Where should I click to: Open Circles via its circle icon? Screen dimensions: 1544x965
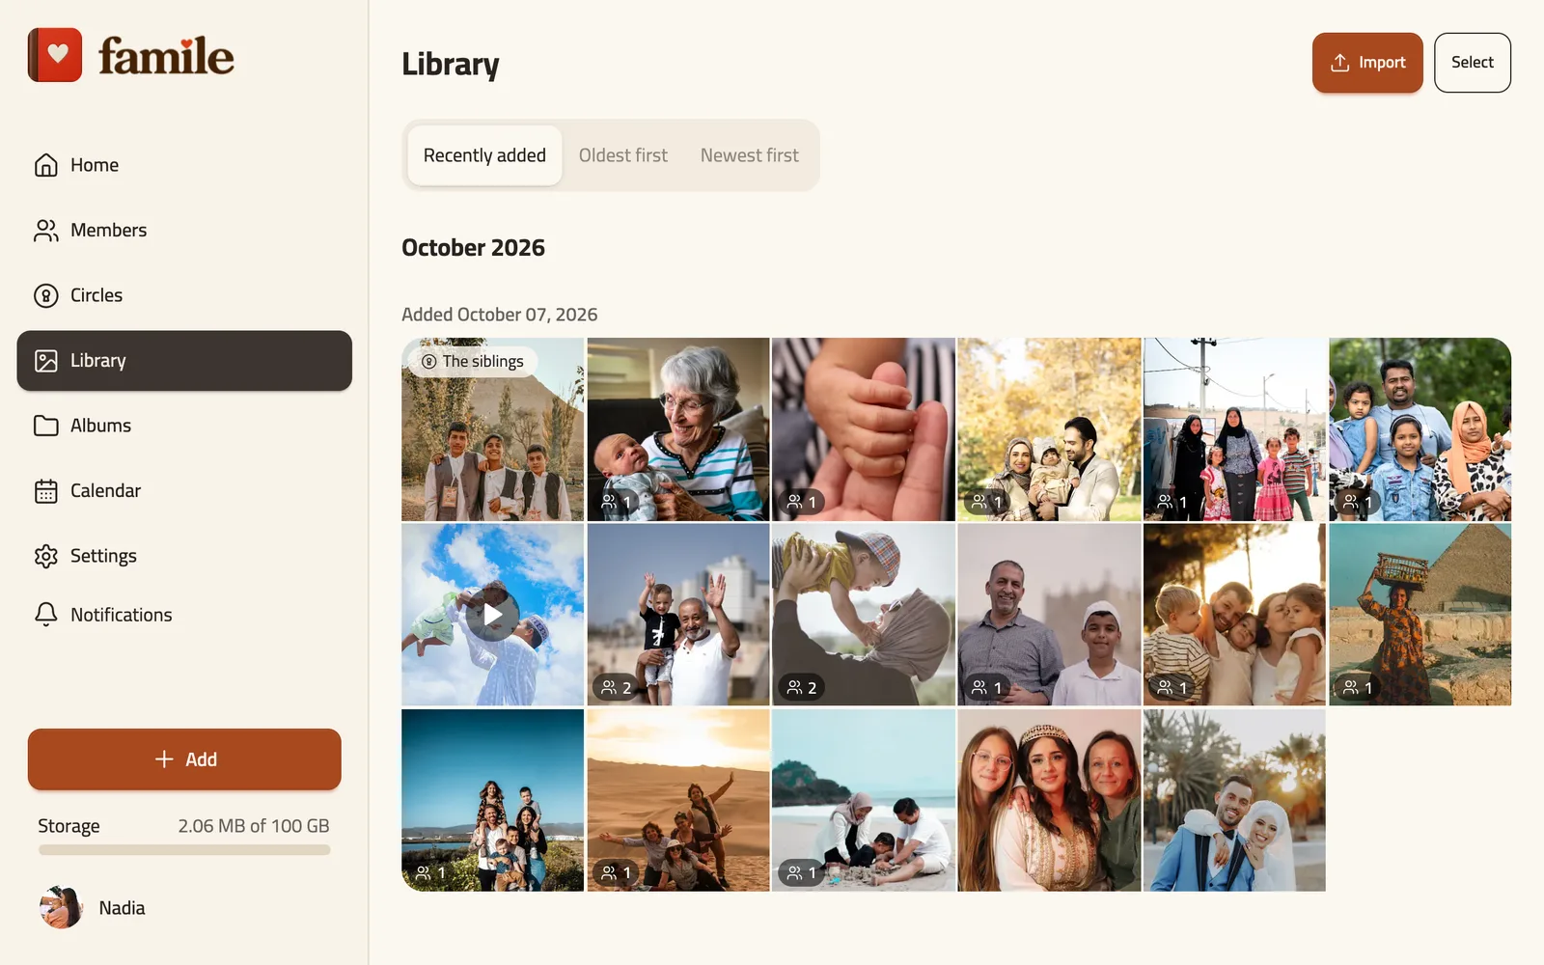pos(45,295)
